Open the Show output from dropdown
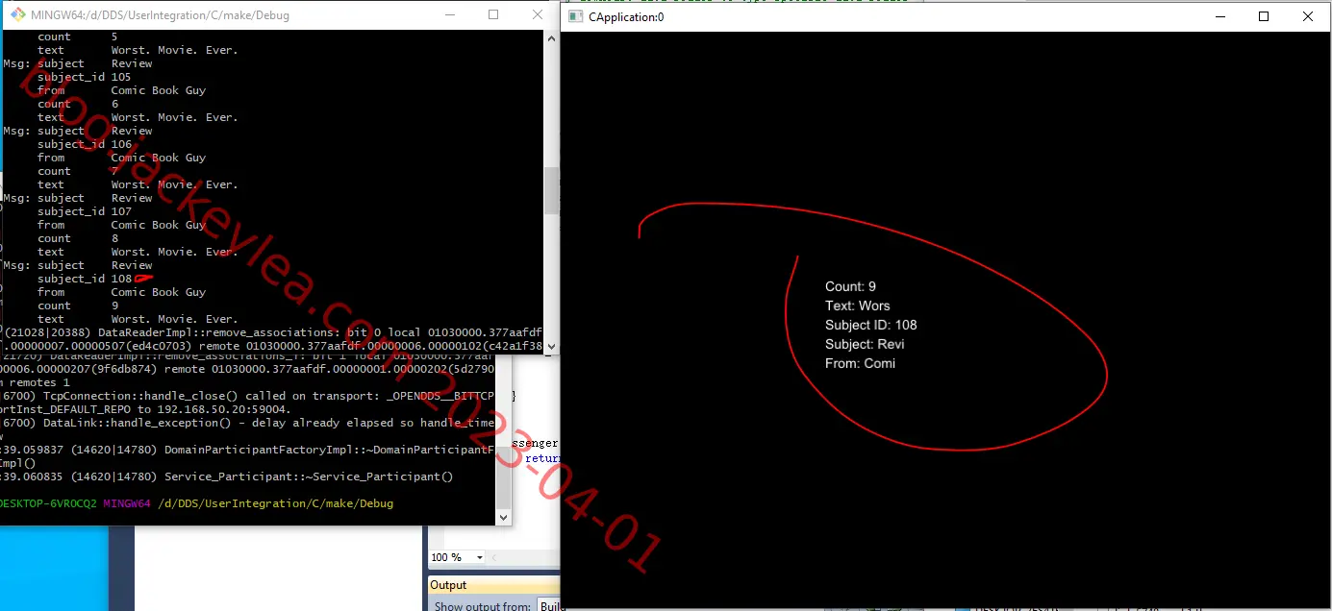This screenshot has width=1332, height=611. pos(549,606)
